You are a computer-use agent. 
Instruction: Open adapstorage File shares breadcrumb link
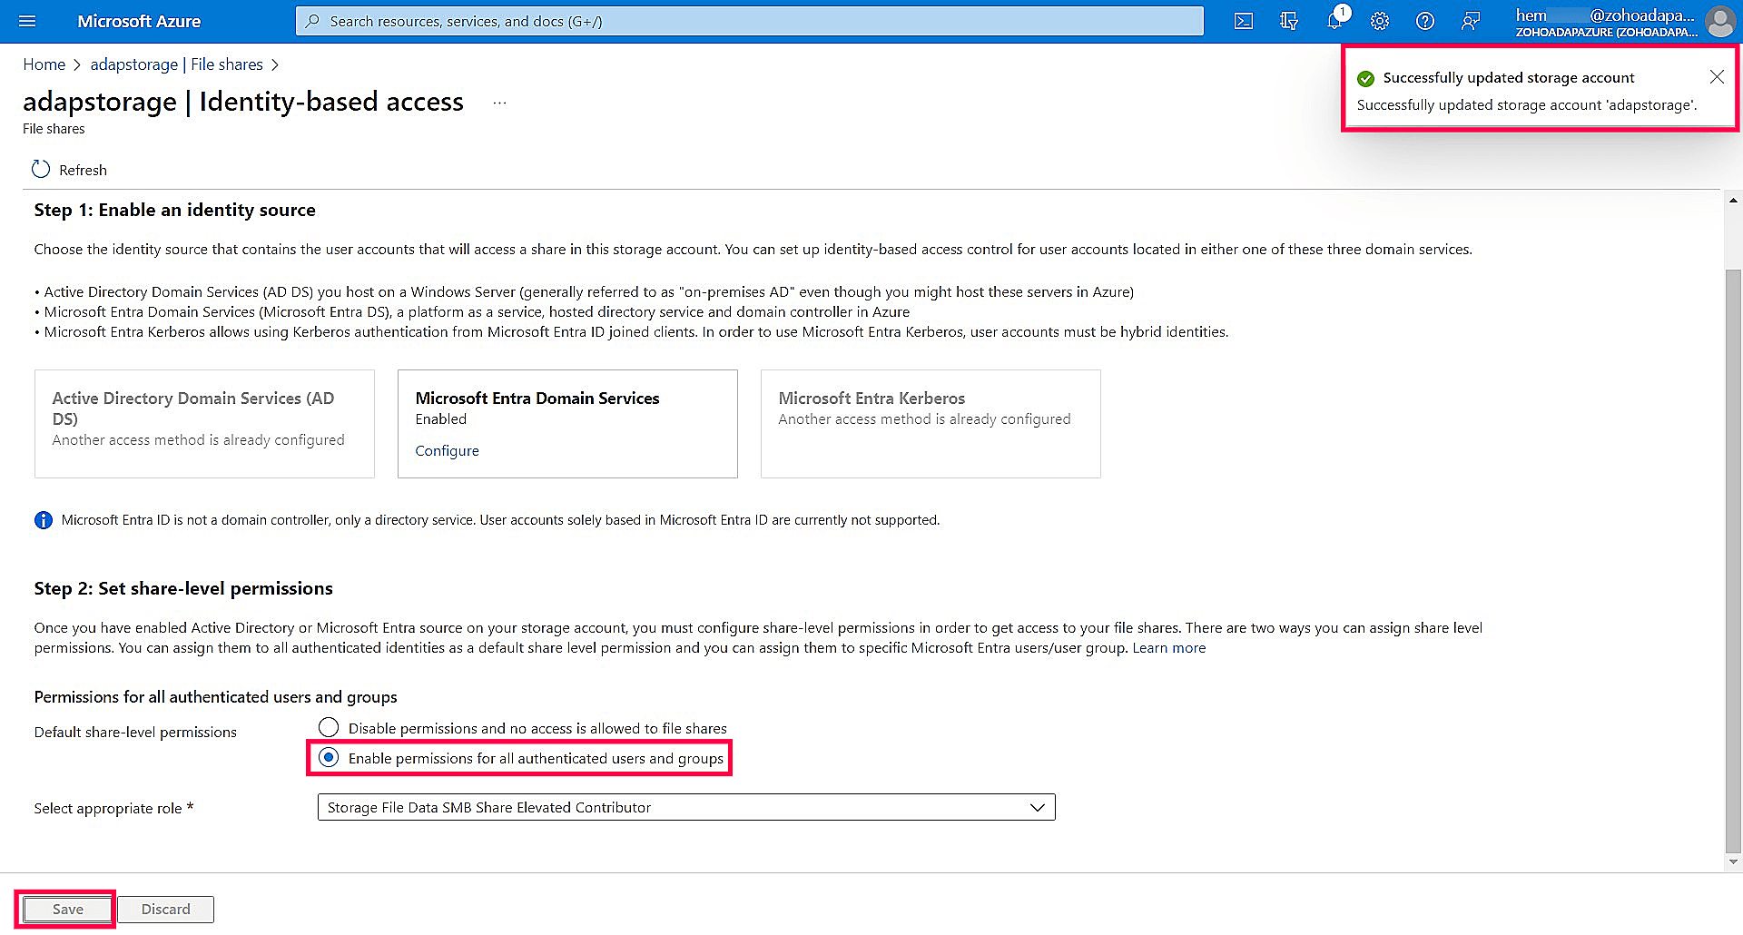[x=176, y=64]
